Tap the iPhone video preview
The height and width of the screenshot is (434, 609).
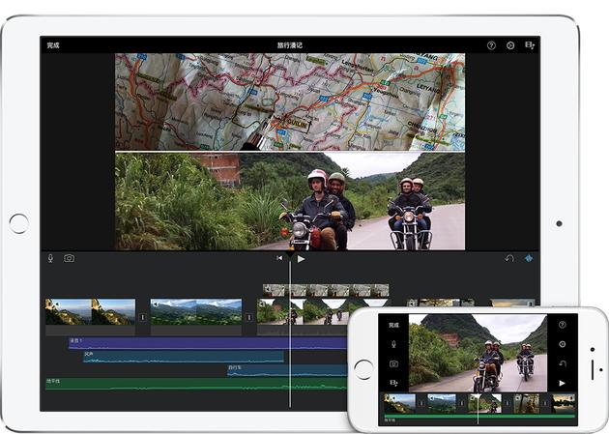[x=478, y=353]
